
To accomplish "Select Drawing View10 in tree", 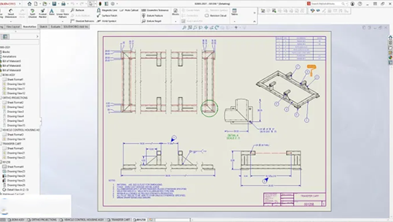I will point(14,84).
